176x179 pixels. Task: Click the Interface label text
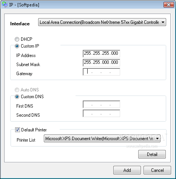(20, 24)
